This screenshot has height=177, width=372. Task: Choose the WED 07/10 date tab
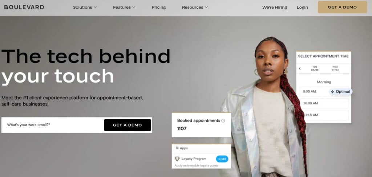point(335,69)
